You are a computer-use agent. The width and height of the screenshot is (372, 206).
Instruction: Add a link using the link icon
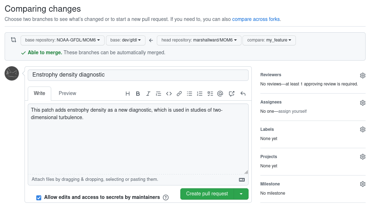pos(179,94)
